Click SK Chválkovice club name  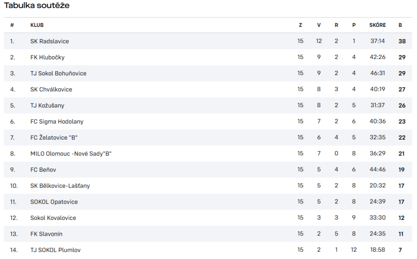(51, 89)
